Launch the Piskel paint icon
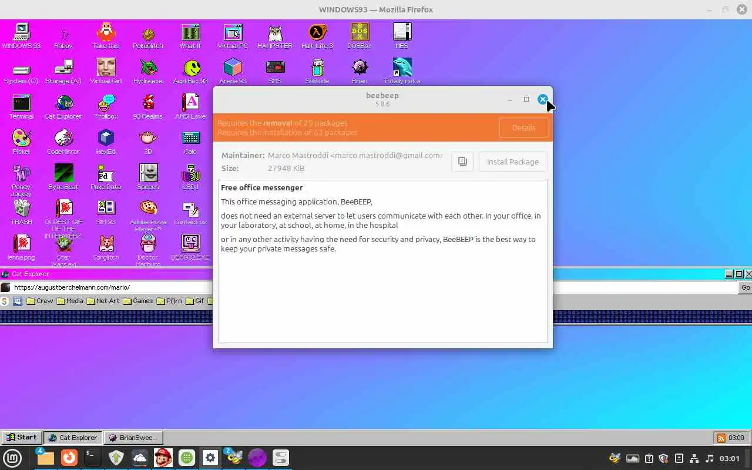Screen dimensions: 752x470 click(21, 142)
